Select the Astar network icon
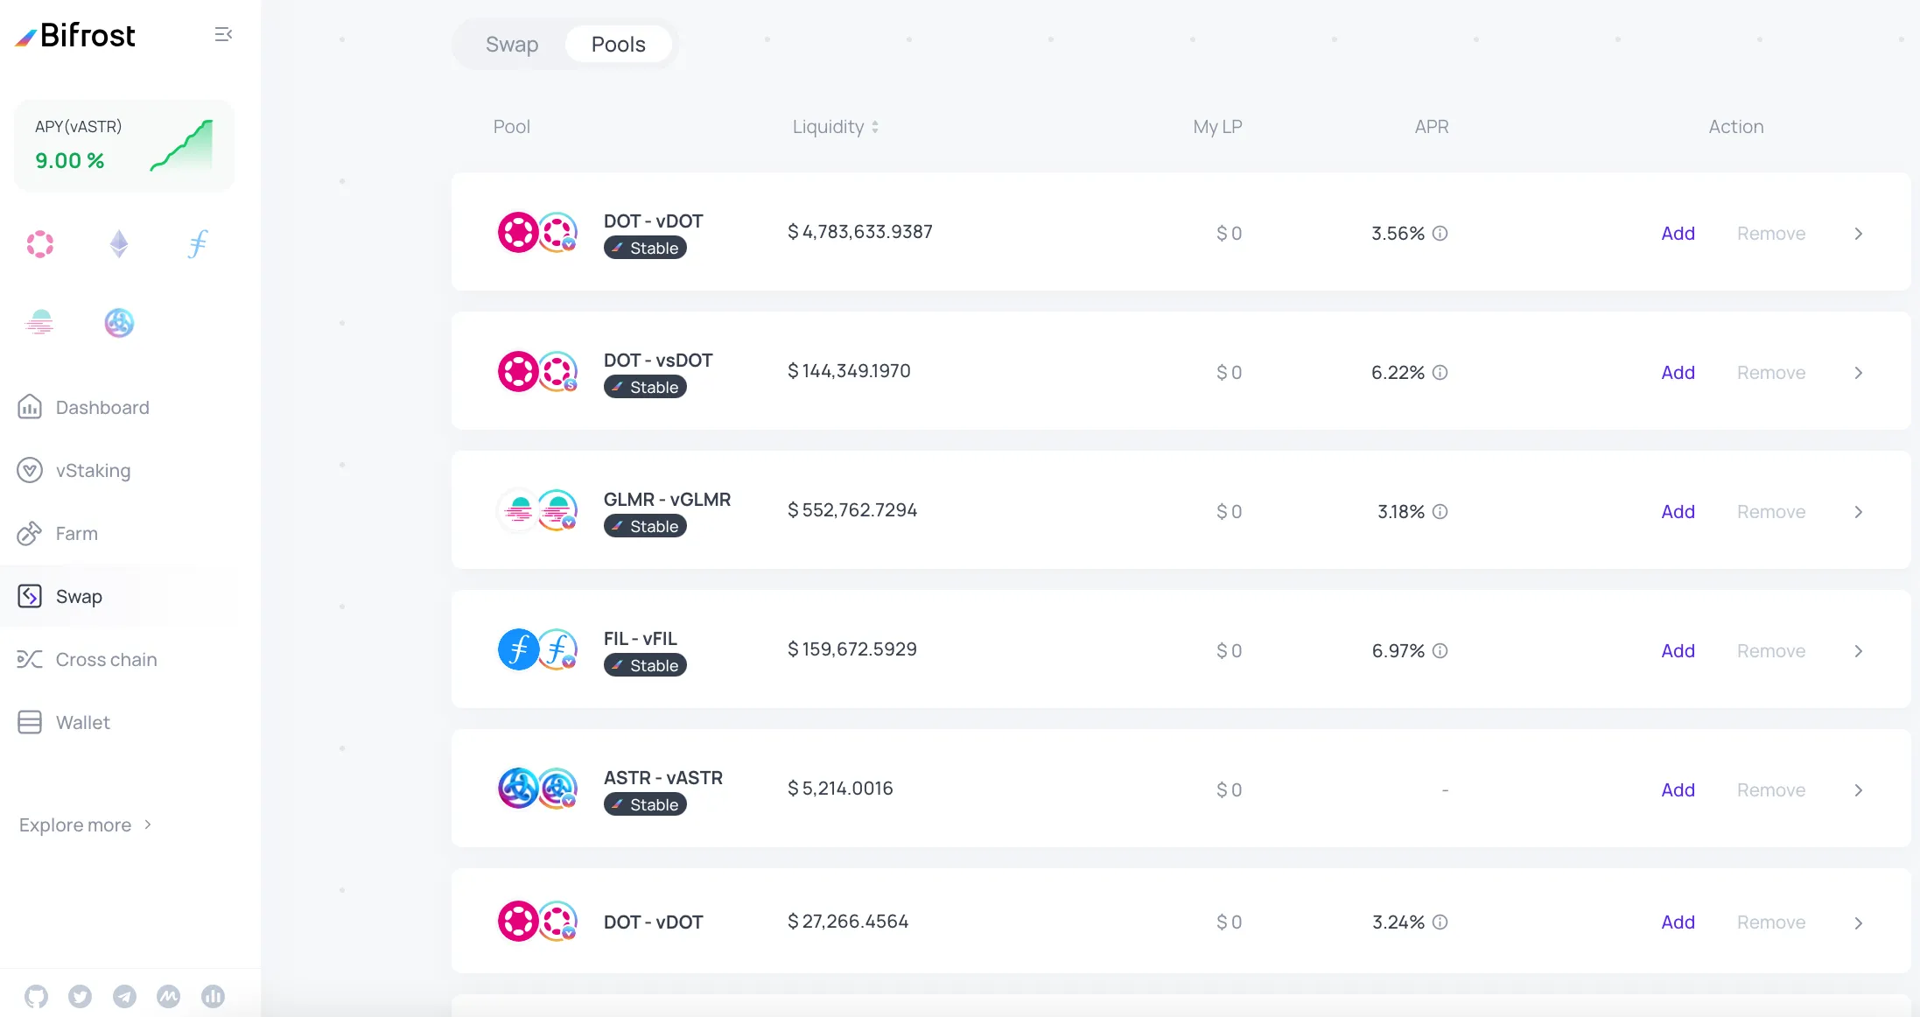This screenshot has height=1017, width=1920. (x=119, y=323)
